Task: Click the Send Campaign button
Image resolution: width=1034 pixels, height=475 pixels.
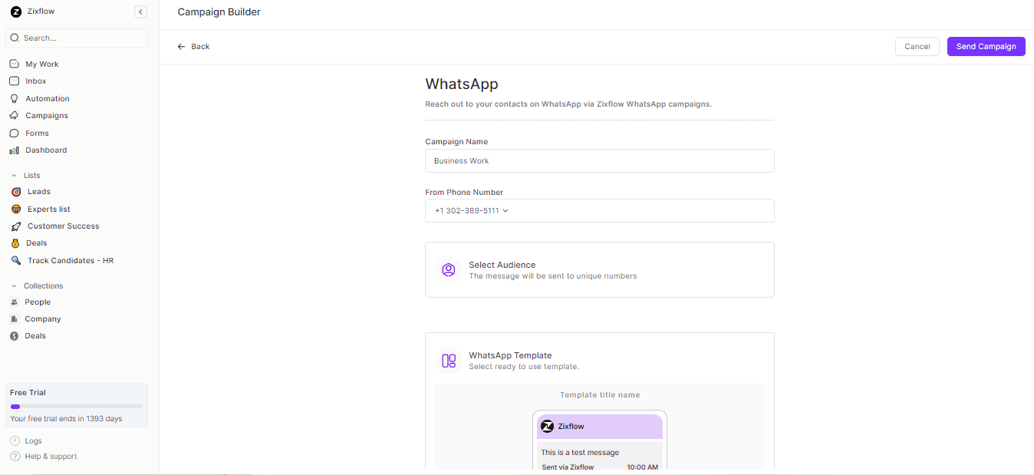Action: click(986, 46)
